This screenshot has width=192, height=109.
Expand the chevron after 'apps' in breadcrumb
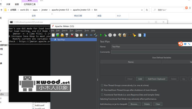click(x=40, y=10)
